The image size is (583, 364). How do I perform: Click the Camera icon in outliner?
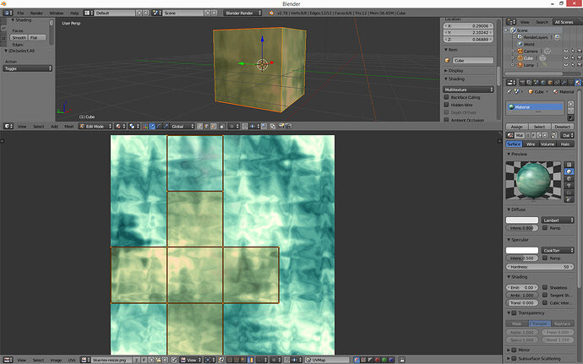tap(520, 51)
